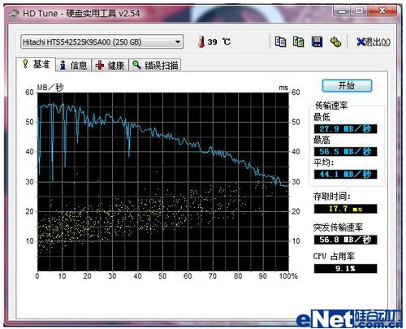This screenshot has height=329, width=406.
Task: Click the average rate value 44.1 MB/秒
Action: coord(345,174)
